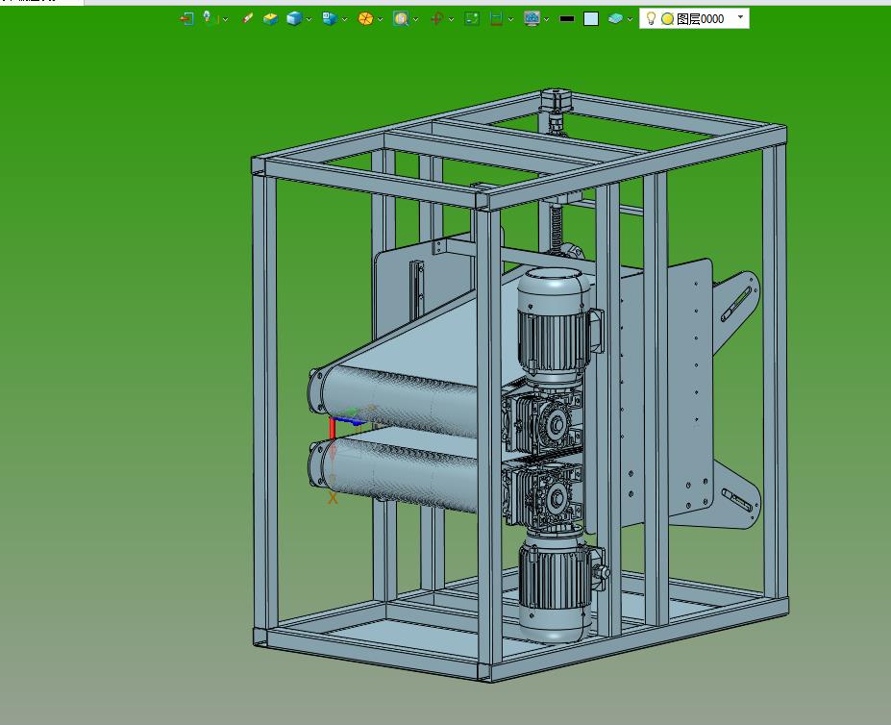Image resolution: width=891 pixels, height=725 pixels.
Task: Expand the rotate view dropdown arrow
Action: 451,19
